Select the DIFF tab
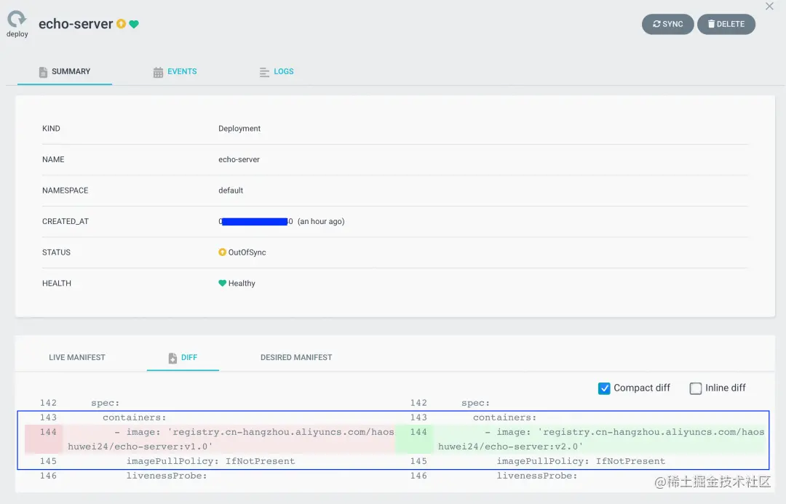This screenshot has width=786, height=504. [x=183, y=358]
